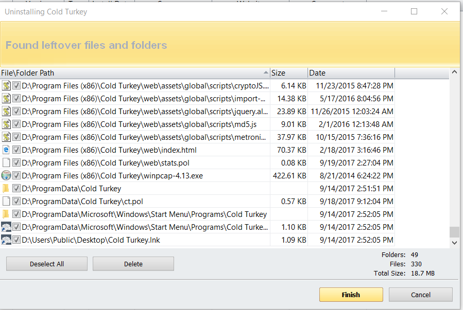Click Deselect All to clear selections

tap(46, 263)
